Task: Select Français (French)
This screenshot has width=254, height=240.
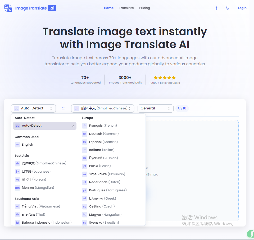Action: [x=112, y=126]
